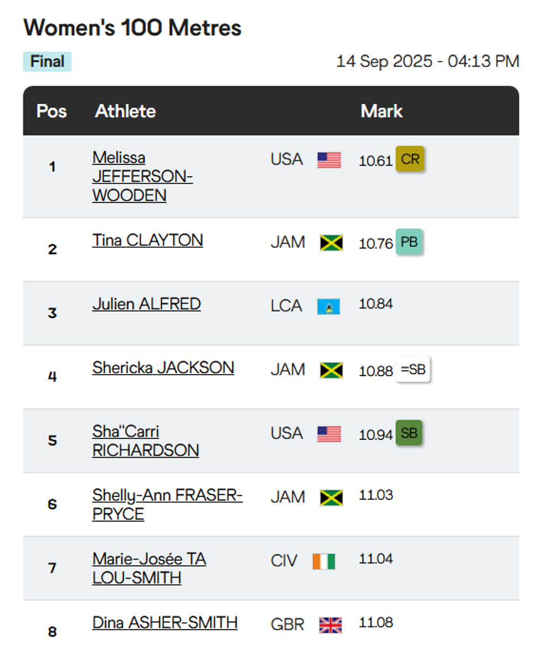Open Tina Clayton's profile link
This screenshot has height=665, width=542.
point(147,240)
